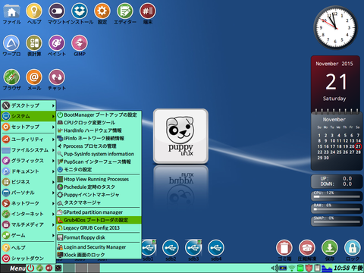The image size is (364, 273).
Task: Expand the マルチメディア menu category
Action: [28, 224]
